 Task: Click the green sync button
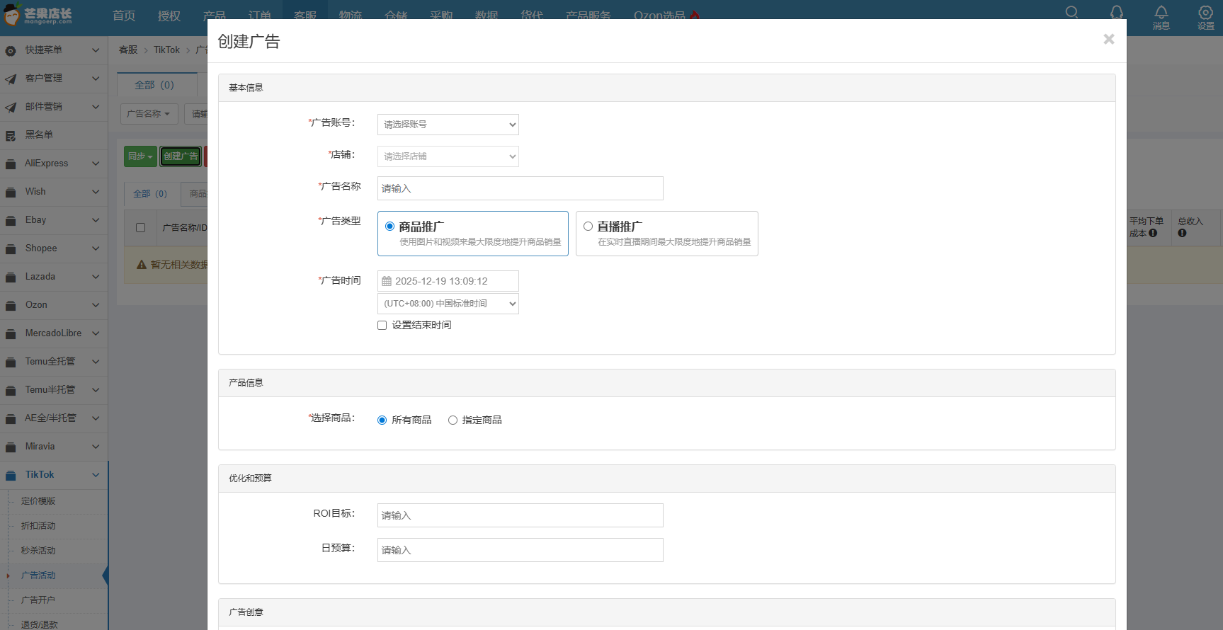(140, 156)
